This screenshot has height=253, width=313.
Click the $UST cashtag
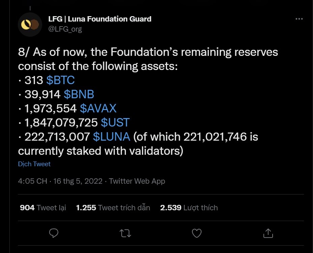coord(115,123)
